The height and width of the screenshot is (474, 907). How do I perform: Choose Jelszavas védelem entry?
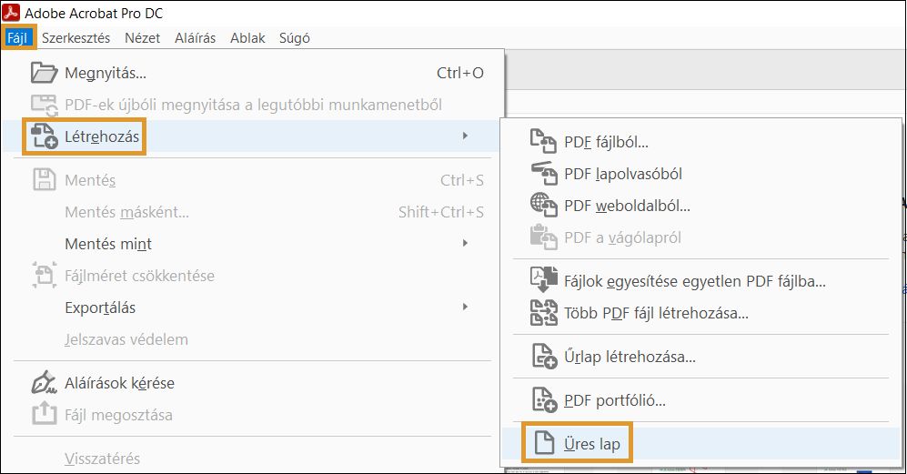tap(253, 339)
